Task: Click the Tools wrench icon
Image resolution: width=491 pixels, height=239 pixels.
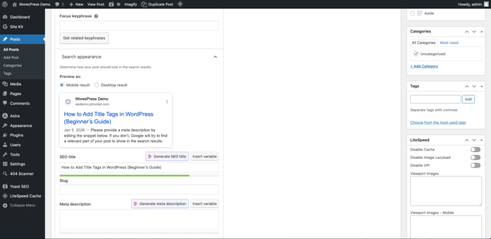Action: click(x=5, y=155)
